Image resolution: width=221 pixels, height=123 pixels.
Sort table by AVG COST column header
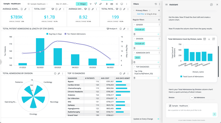pyautogui.click(x=107, y=78)
